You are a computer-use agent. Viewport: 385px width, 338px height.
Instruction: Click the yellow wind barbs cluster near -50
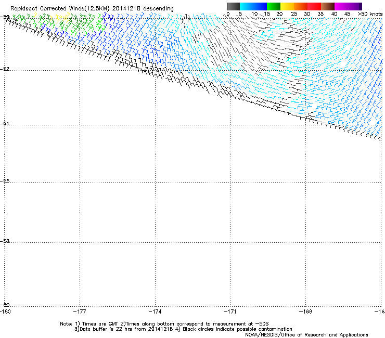pos(62,18)
